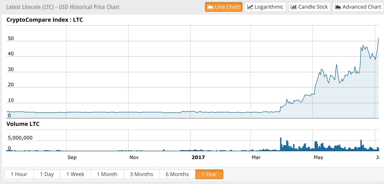Click the bar icon beside Candle Stick
Image resolution: width=384 pixels, height=184 pixels.
tap(294, 7)
